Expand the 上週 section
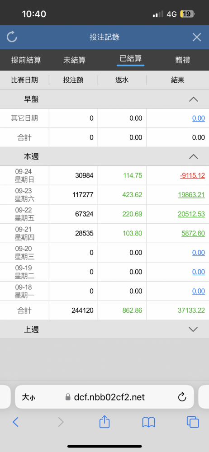 click(x=193, y=329)
